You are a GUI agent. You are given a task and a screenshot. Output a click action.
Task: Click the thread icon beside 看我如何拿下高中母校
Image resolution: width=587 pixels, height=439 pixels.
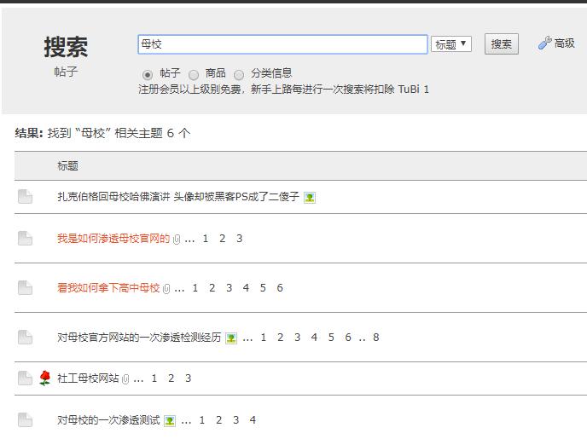click(x=25, y=288)
